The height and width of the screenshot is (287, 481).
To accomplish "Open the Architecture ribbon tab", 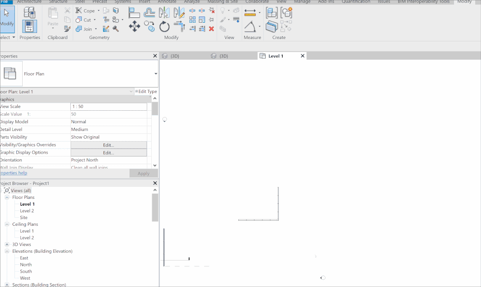I will [x=29, y=2].
